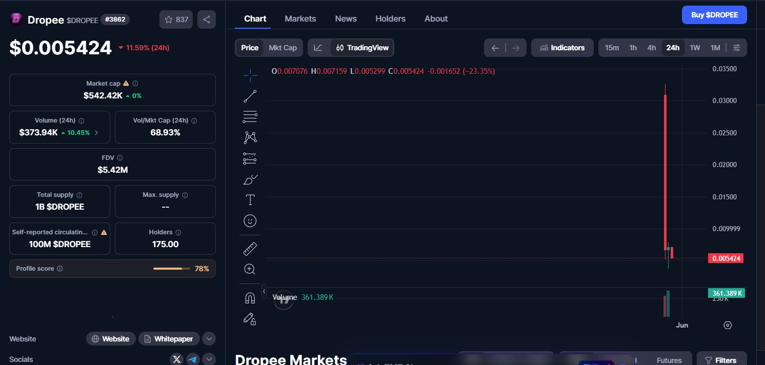This screenshot has width=765, height=365.
Task: Open the Dropee Website link
Action: click(111, 339)
